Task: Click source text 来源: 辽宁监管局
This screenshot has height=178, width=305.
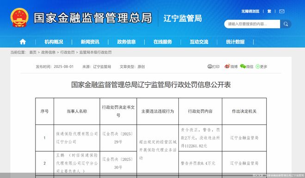Action: (x=97, y=67)
